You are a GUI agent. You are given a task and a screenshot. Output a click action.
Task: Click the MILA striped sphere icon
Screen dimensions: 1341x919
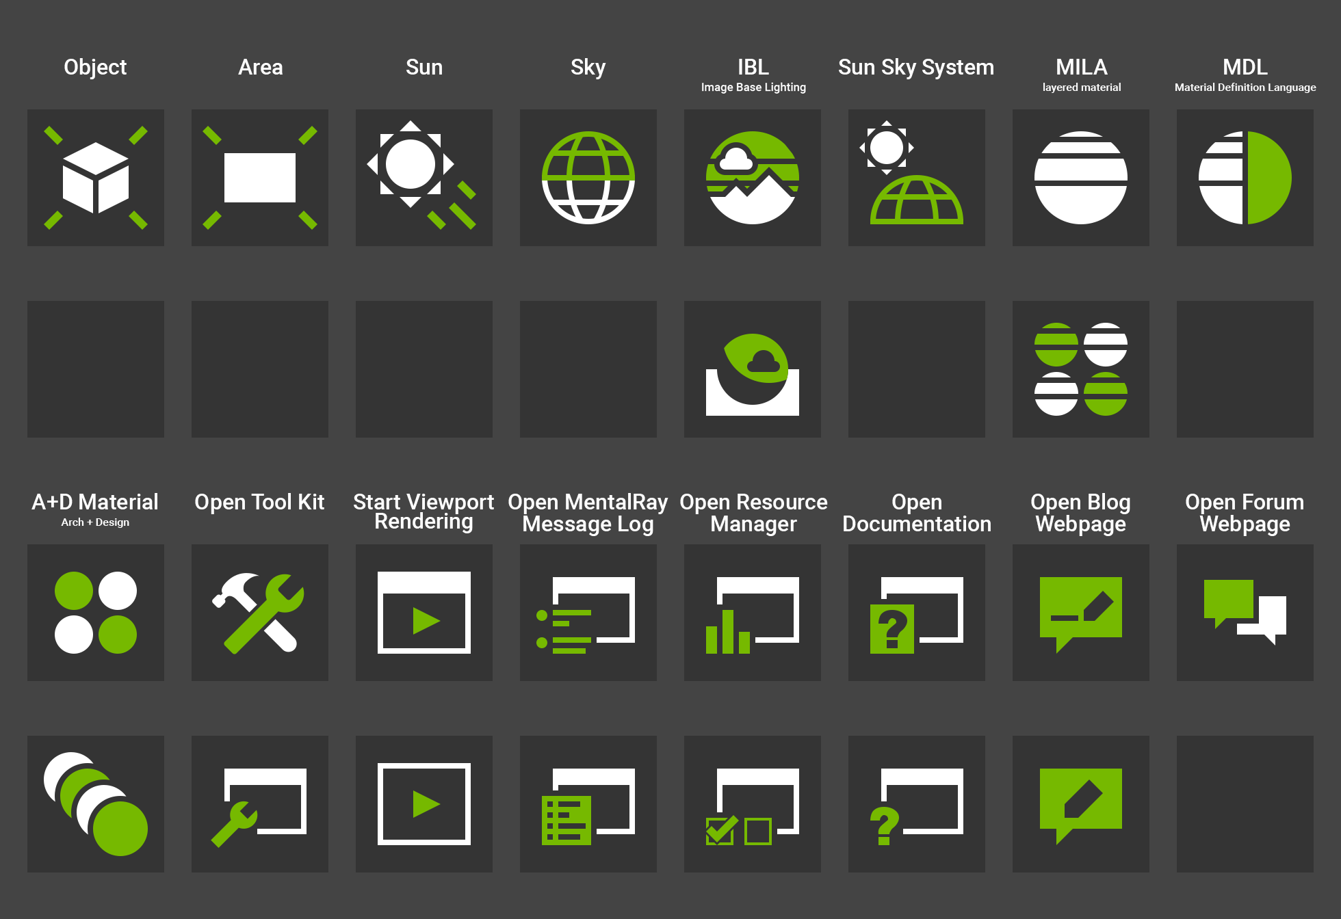pos(1081,178)
